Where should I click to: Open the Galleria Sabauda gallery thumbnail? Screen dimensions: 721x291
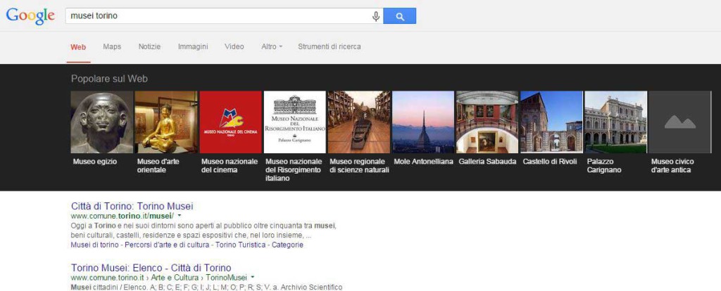pyautogui.click(x=487, y=122)
